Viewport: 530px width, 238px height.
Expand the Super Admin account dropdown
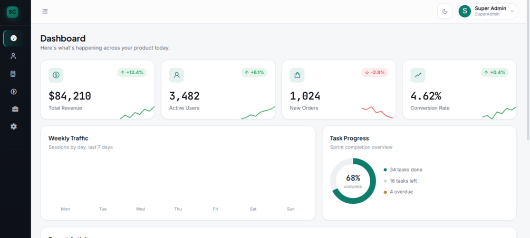click(487, 12)
